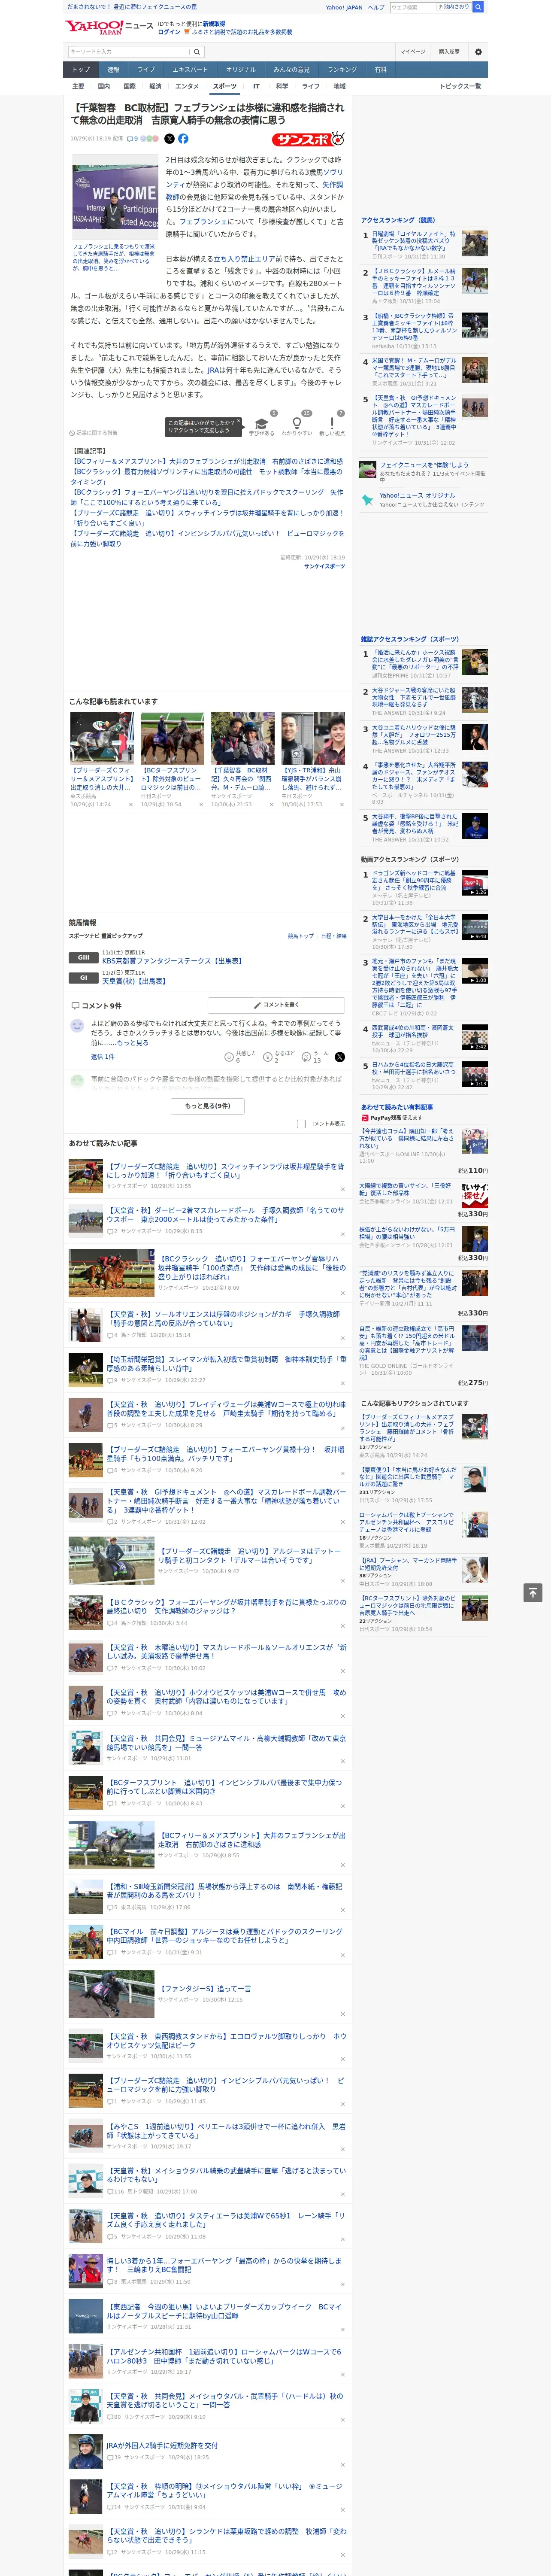Click the 競馬トップ link

(300, 936)
